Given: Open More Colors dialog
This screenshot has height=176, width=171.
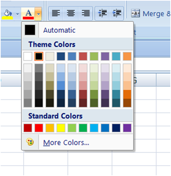Looking at the screenshot, I should coord(77,142).
